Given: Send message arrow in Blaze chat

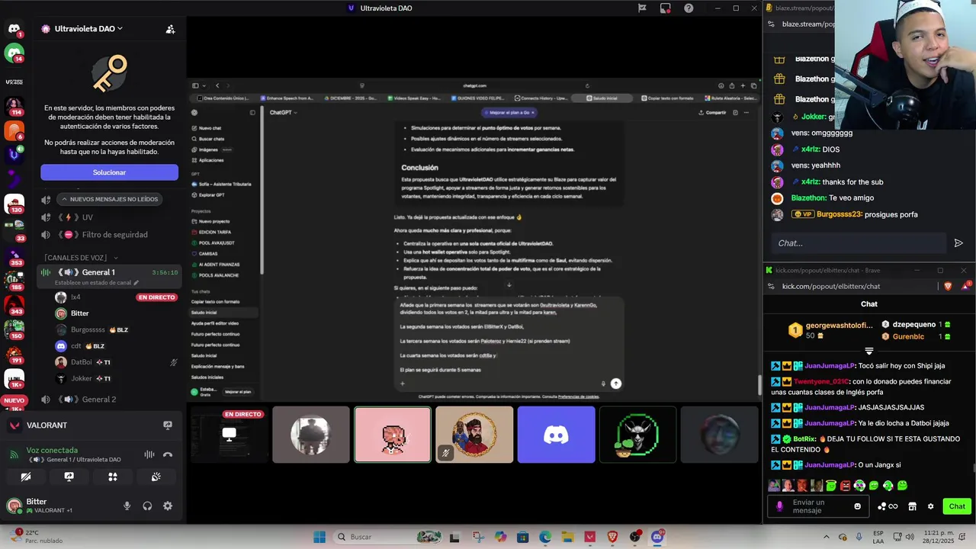Looking at the screenshot, I should coord(958,243).
